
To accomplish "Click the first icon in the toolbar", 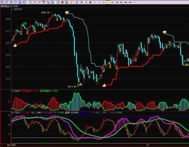I will click(2, 2).
